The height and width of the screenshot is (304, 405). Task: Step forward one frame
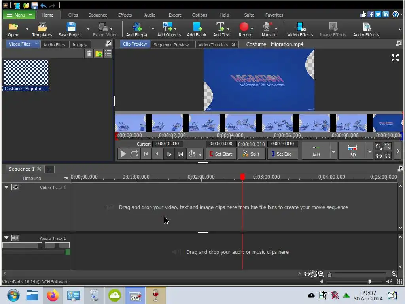(169, 154)
